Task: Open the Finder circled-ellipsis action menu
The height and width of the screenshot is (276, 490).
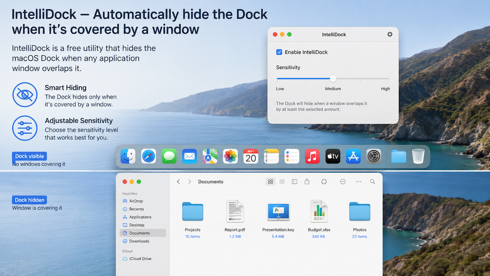Action: 343,181
